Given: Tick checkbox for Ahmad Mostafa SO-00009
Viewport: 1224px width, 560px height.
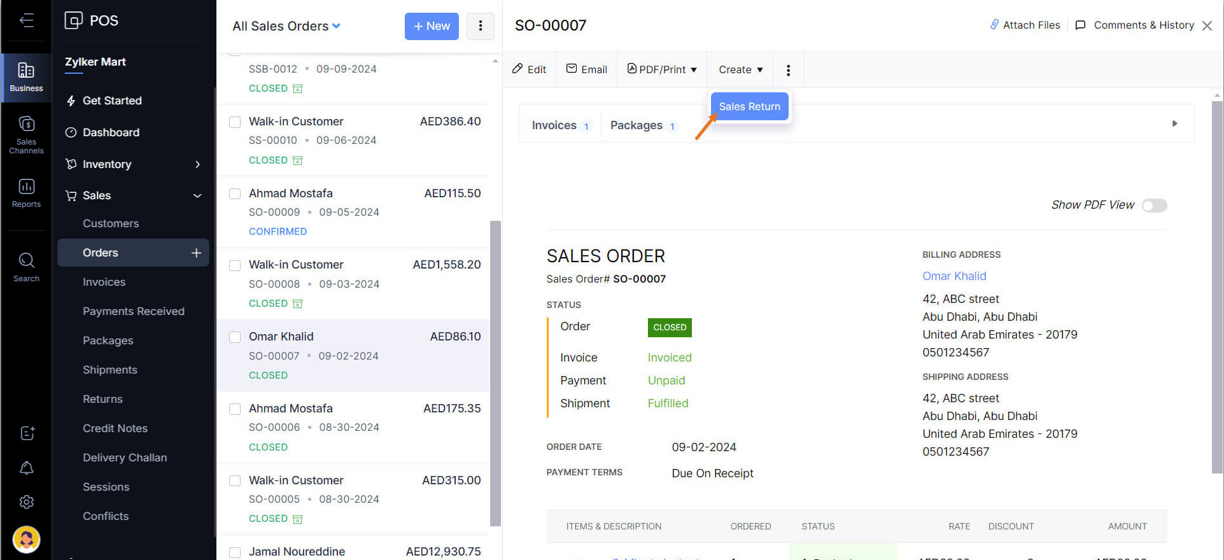Looking at the screenshot, I should pyautogui.click(x=235, y=193).
